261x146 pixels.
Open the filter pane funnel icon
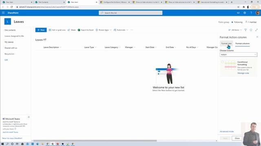coord(246,30)
